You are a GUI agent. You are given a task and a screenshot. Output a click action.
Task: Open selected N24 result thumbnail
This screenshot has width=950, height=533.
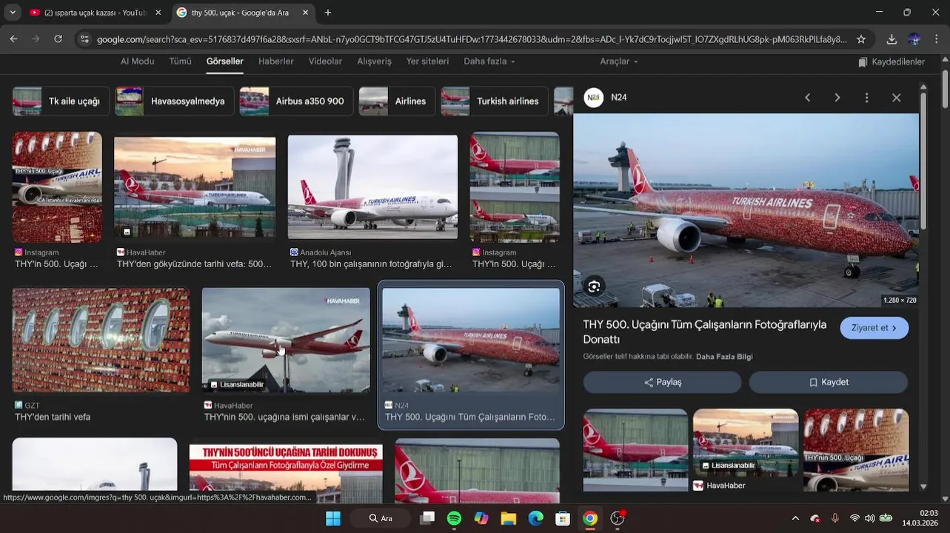(x=471, y=341)
